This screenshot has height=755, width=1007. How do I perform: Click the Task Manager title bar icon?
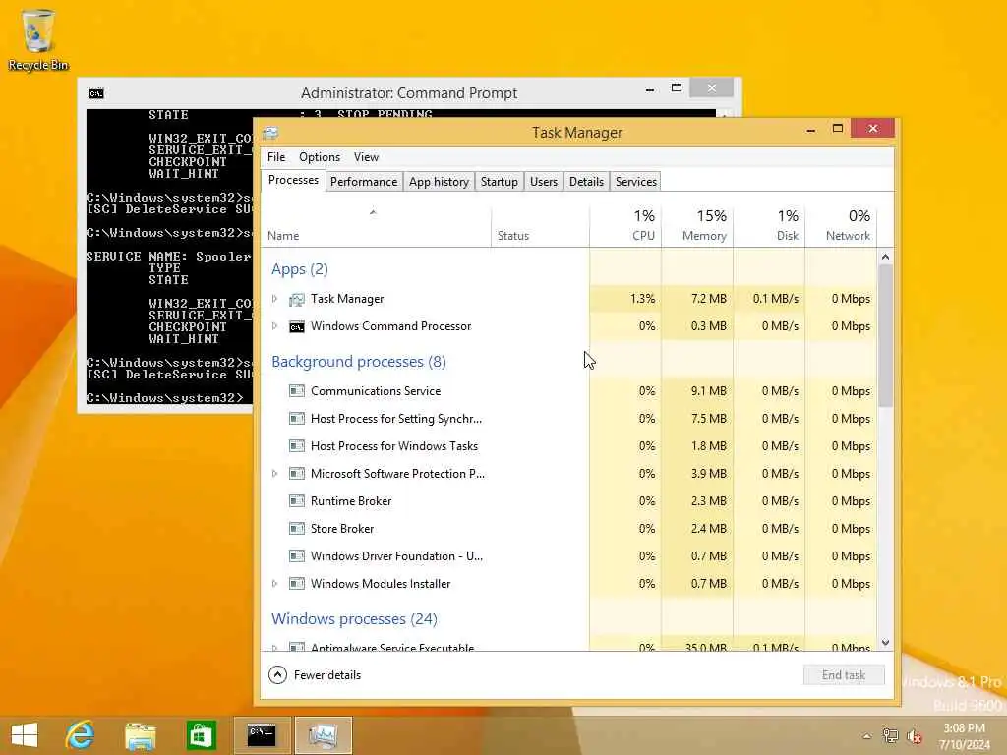click(x=270, y=133)
